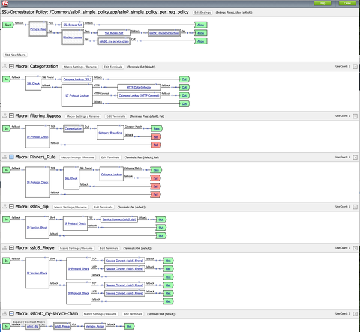The width and height of the screenshot is (360, 332).
Task: Click the X icon on the Pinners_Rule macro header
Action: coord(355,157)
